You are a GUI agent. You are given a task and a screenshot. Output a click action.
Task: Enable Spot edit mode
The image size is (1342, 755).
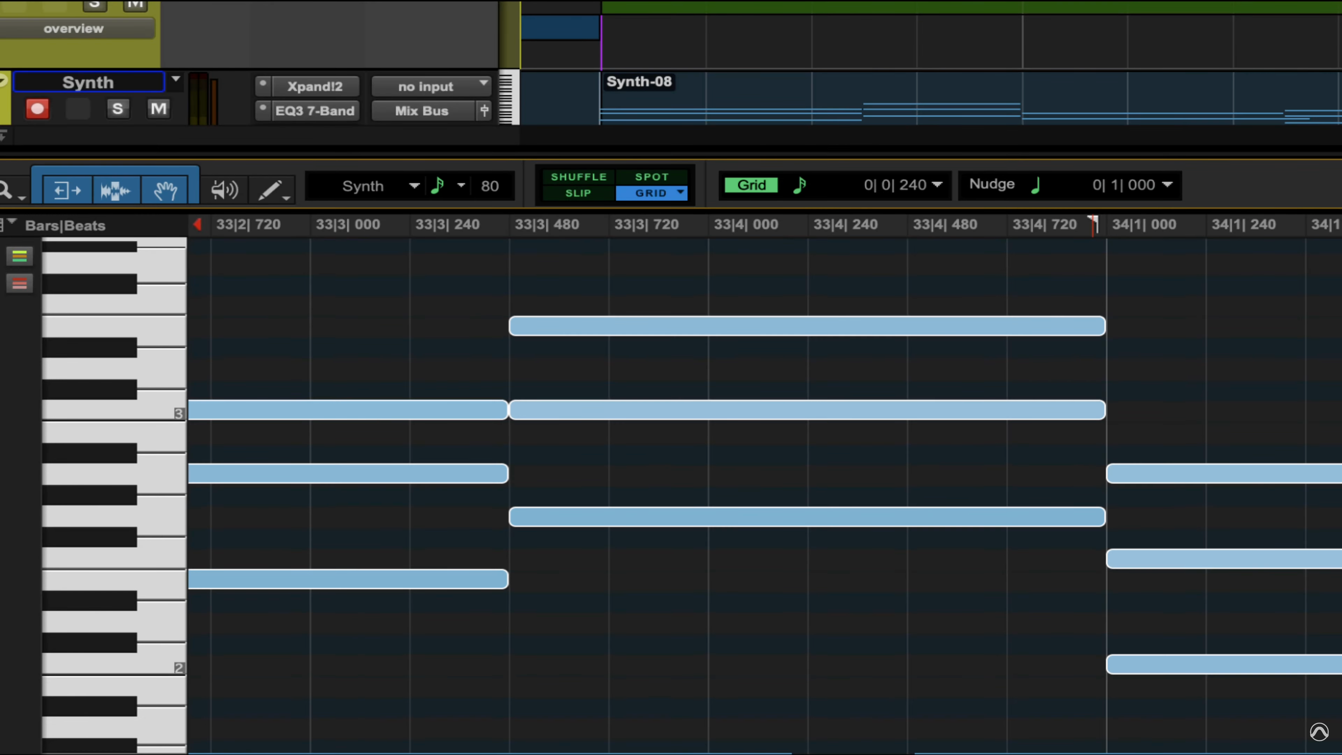coord(651,177)
